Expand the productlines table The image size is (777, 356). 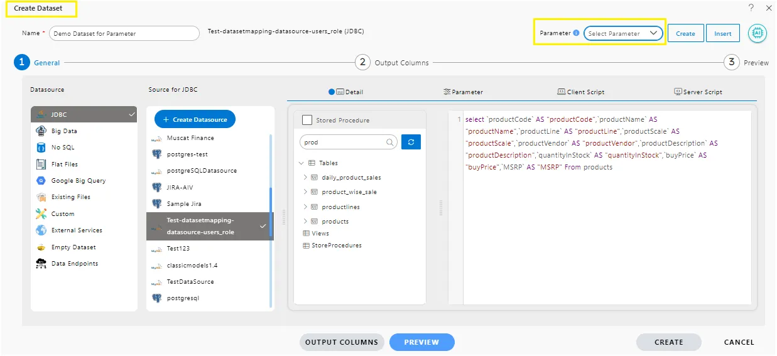click(305, 207)
